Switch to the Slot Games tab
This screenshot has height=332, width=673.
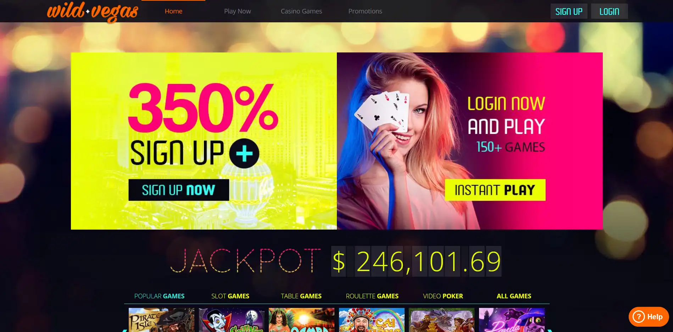[230, 296]
